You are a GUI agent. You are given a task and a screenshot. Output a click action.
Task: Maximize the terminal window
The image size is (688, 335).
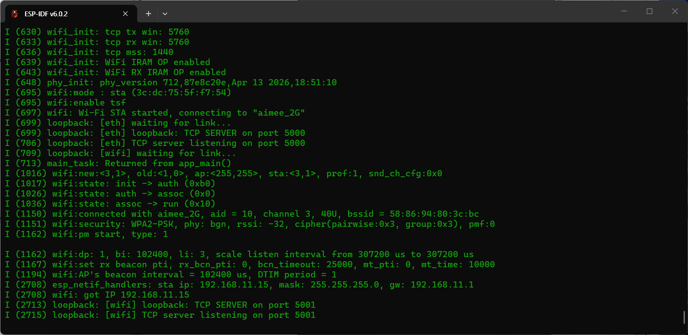pyautogui.click(x=649, y=11)
